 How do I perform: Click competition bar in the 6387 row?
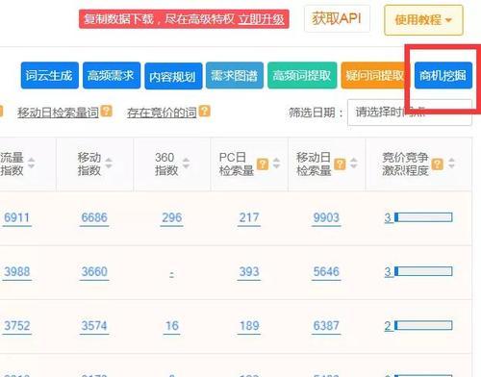[x=423, y=325]
